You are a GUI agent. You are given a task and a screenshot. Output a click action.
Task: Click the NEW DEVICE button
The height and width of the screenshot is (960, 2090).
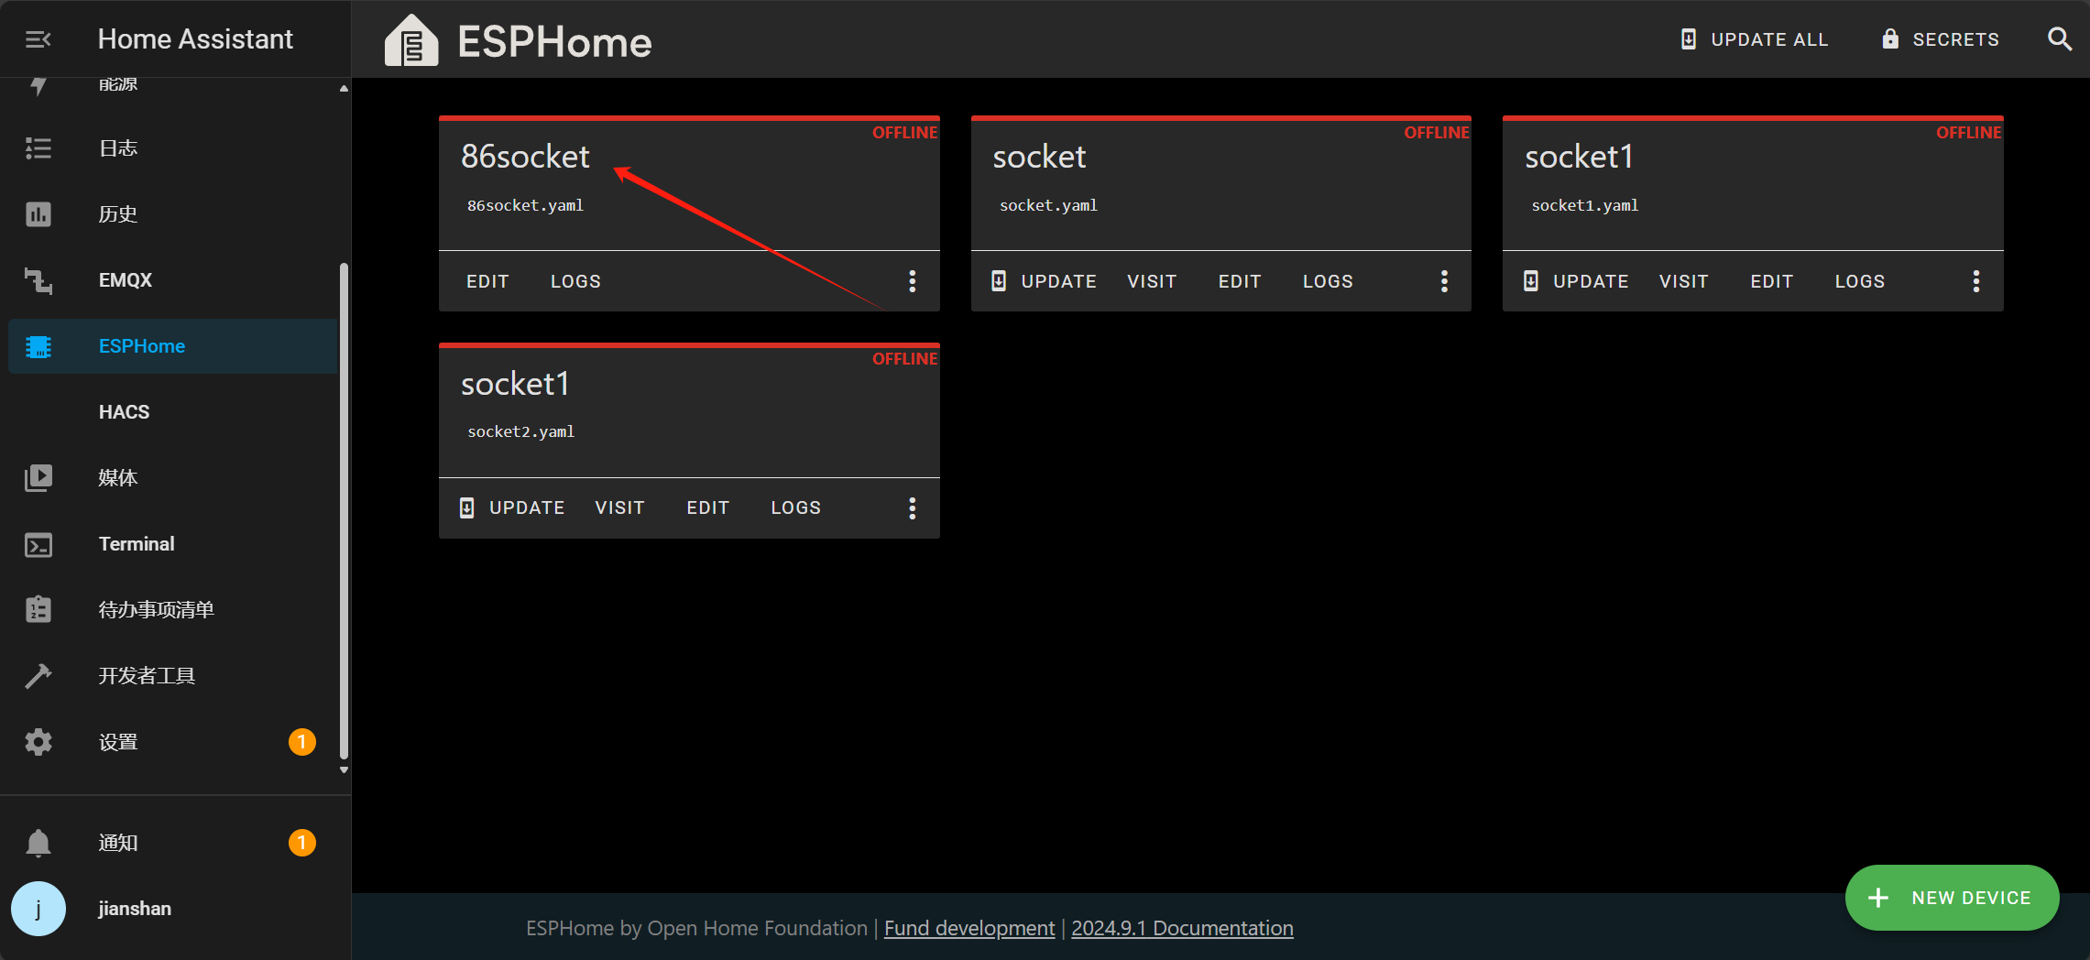[1952, 898]
